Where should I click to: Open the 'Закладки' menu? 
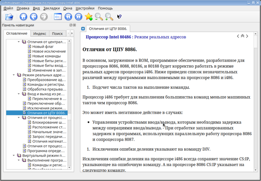tap(51, 8)
